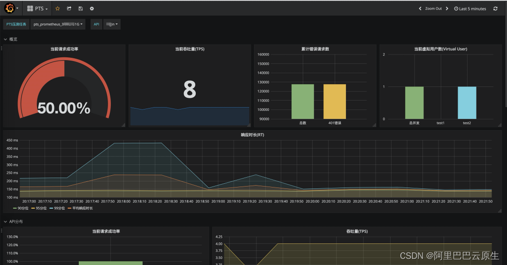Toggle the 95分位 legend series
507x265 pixels.
(x=39, y=208)
